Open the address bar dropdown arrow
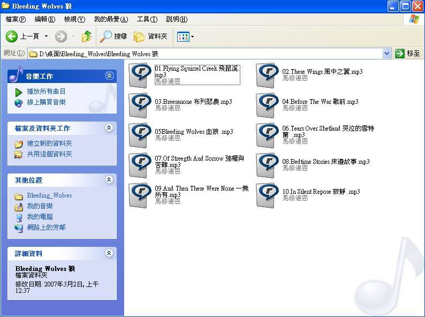Screen dimensions: 425x317 coord(387,54)
